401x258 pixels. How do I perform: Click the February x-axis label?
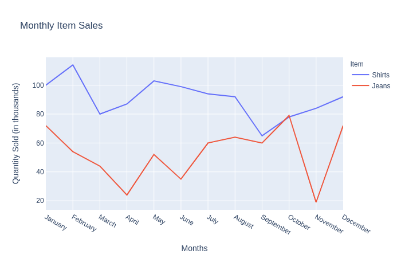pos(84,223)
